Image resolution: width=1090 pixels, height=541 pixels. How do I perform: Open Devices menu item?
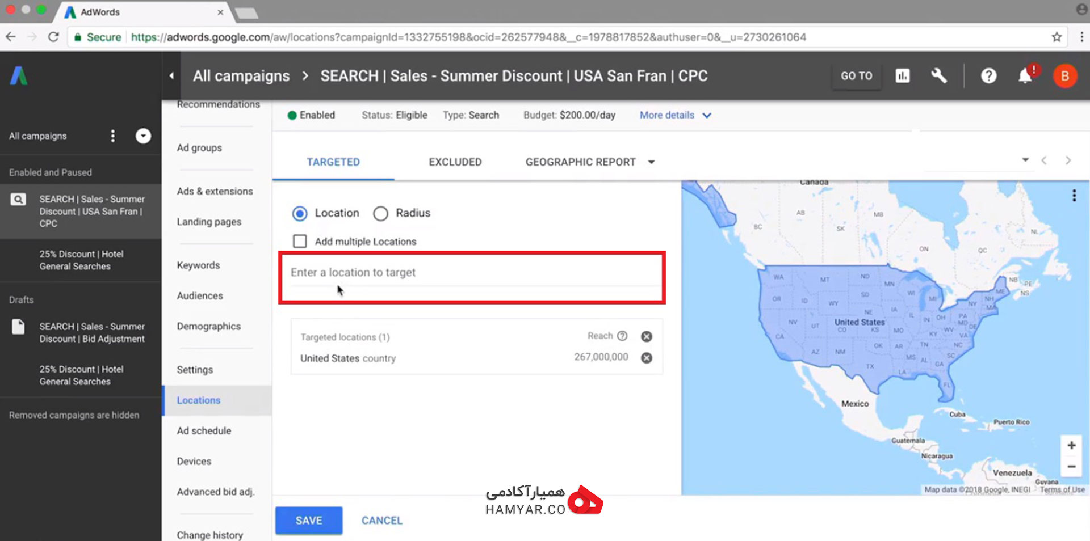click(x=194, y=462)
